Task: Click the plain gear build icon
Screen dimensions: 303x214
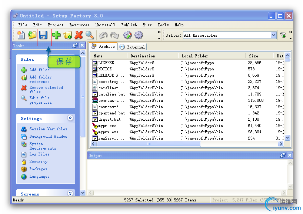Action: pyautogui.click(x=139, y=35)
